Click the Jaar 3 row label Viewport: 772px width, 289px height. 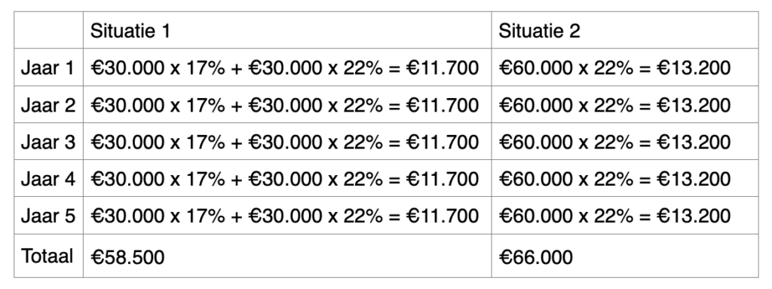48,141
